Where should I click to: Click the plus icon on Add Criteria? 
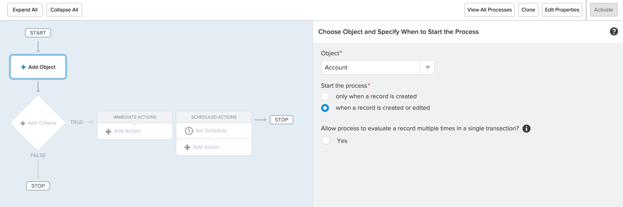click(x=23, y=123)
